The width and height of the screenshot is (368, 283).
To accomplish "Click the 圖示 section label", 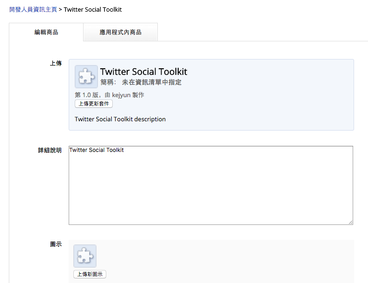I will (56, 244).
